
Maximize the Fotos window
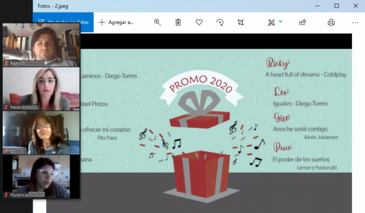pos(337,6)
